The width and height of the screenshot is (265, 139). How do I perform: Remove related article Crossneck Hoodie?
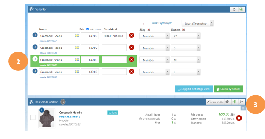point(239,118)
